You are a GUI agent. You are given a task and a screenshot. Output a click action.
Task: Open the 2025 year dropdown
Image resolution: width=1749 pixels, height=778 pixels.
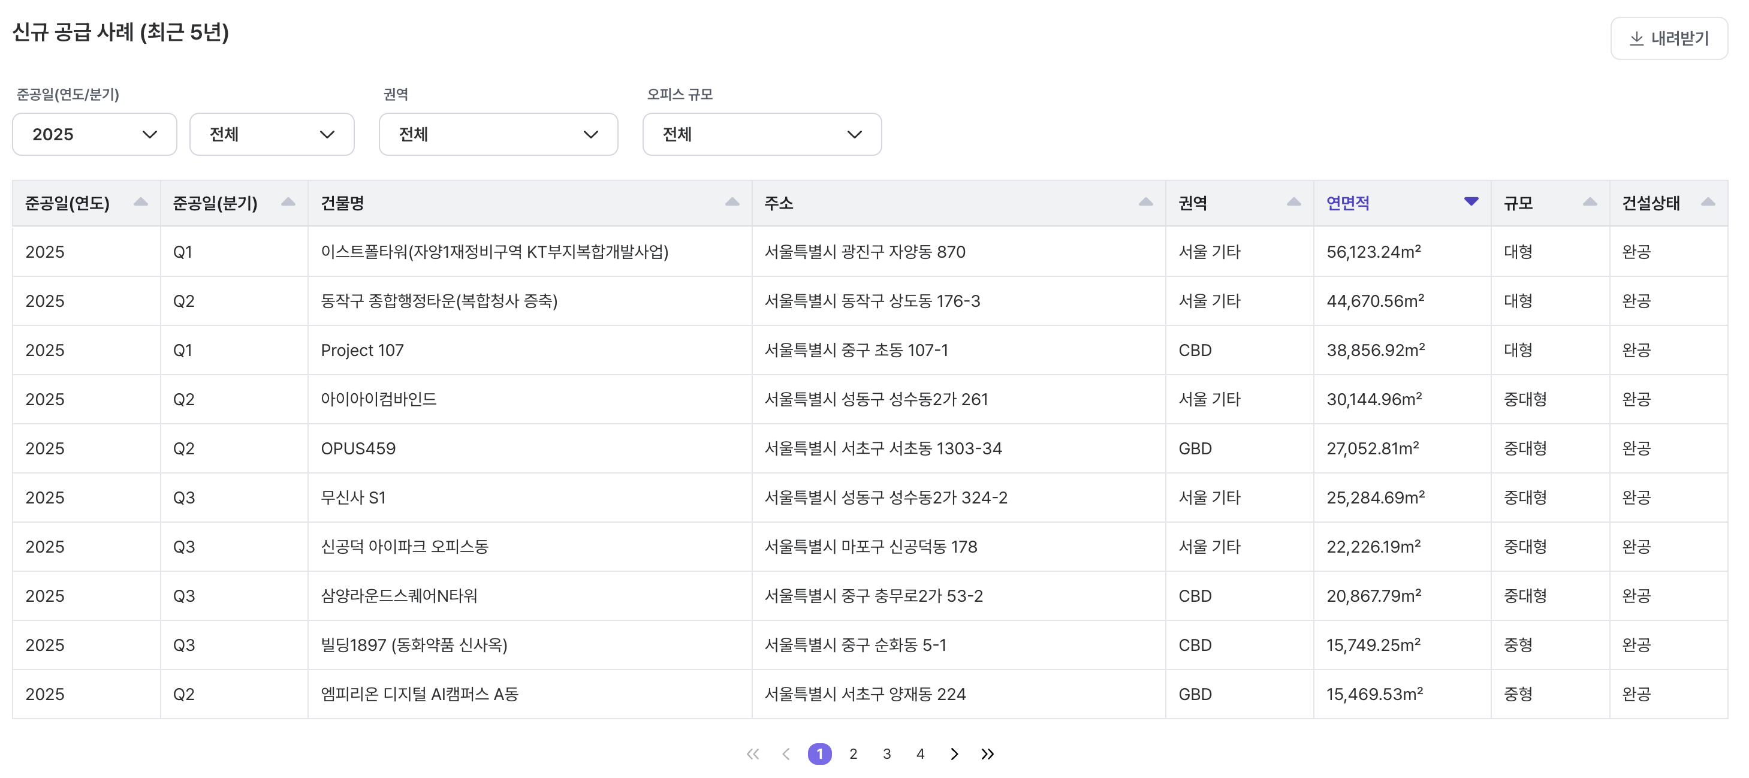pyautogui.click(x=94, y=134)
